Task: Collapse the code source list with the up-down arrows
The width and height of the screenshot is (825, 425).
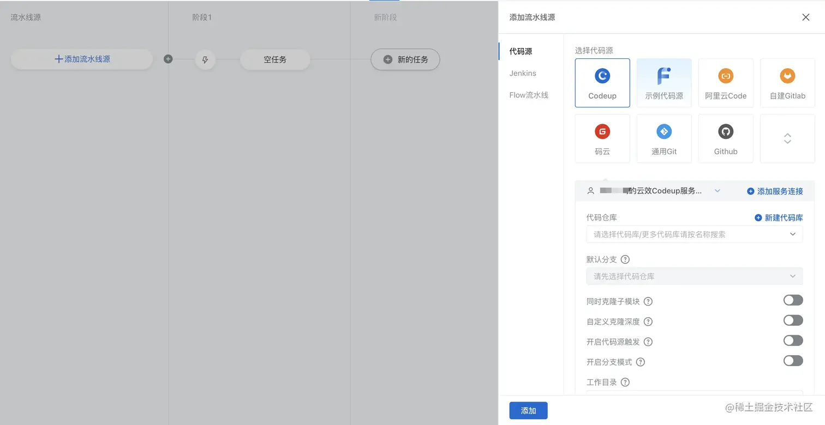Action: click(x=787, y=138)
